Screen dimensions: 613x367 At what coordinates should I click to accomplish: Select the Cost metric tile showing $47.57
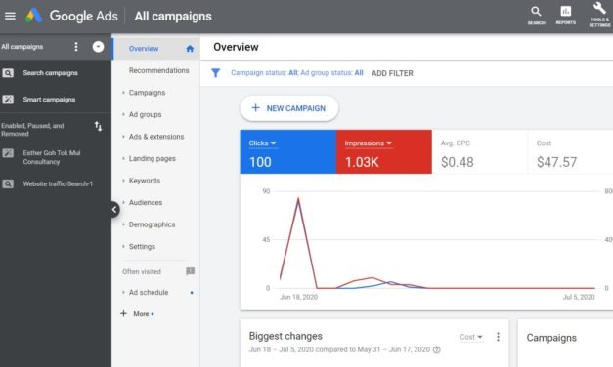click(x=571, y=152)
